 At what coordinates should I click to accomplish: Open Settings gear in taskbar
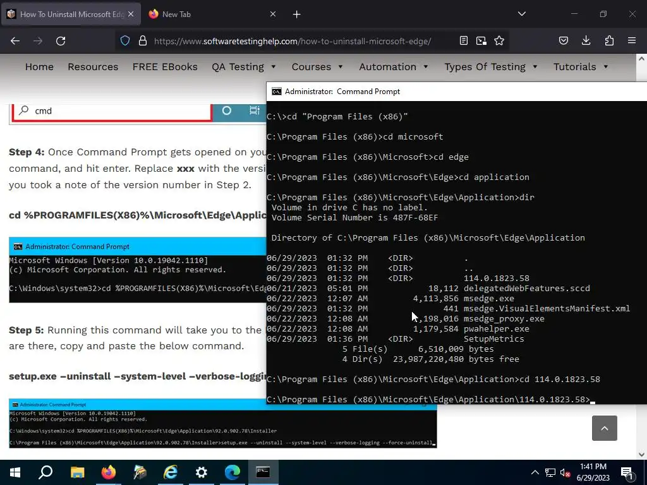click(202, 472)
